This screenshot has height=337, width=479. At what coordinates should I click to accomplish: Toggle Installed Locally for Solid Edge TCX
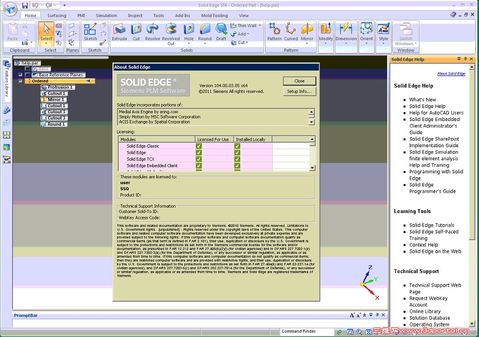point(237,159)
